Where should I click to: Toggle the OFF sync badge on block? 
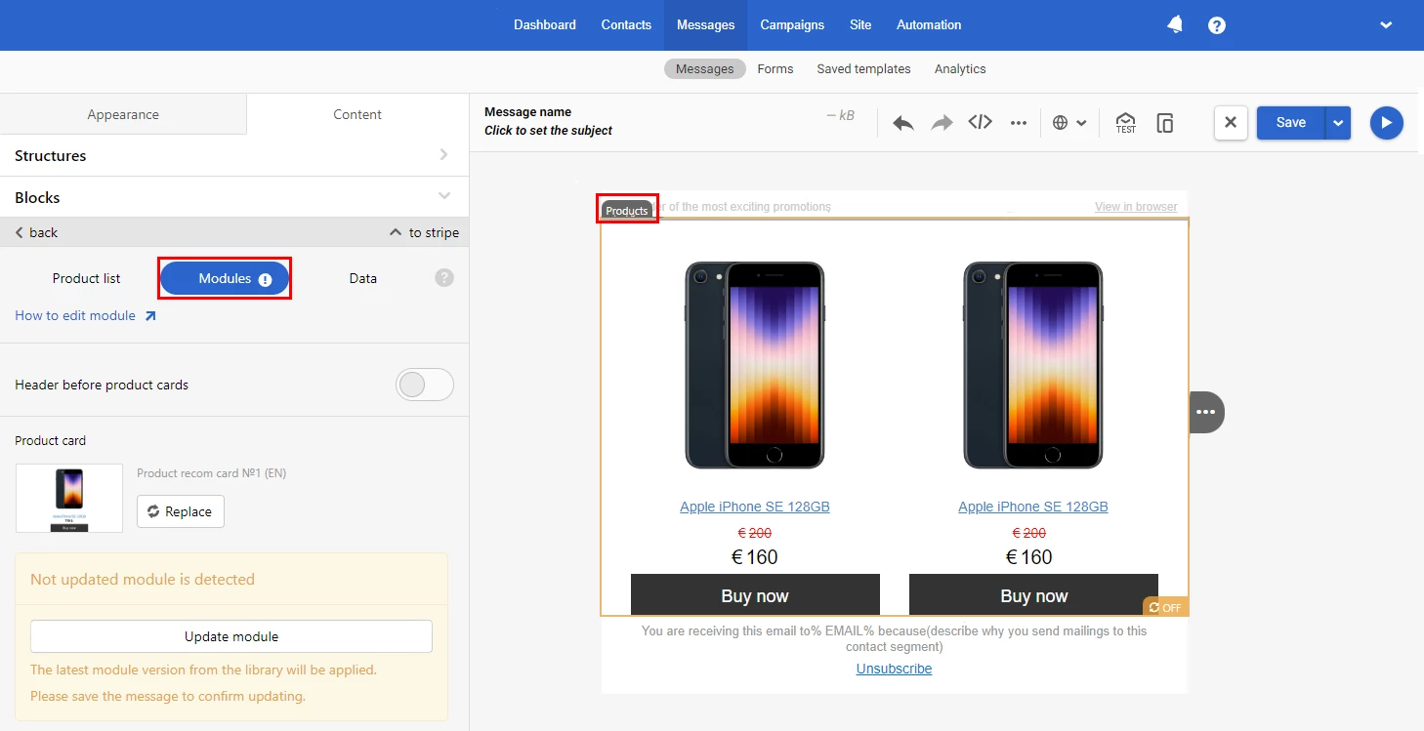tap(1165, 607)
